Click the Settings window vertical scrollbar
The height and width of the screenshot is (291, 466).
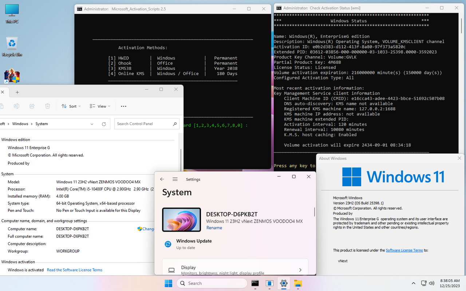point(314,212)
